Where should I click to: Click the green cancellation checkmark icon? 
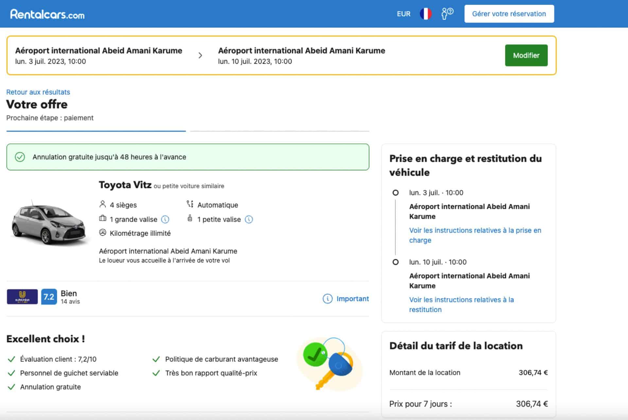coord(20,157)
